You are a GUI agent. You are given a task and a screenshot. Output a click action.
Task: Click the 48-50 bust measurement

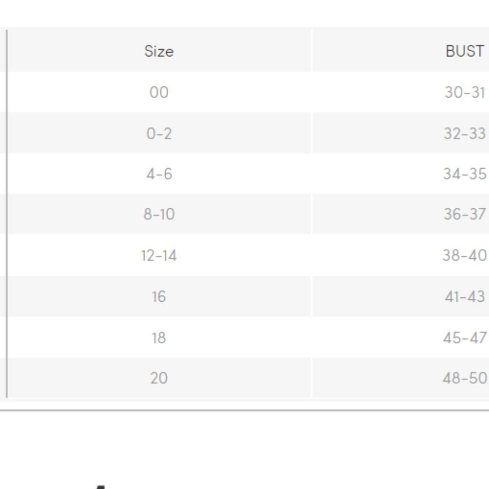[465, 378]
